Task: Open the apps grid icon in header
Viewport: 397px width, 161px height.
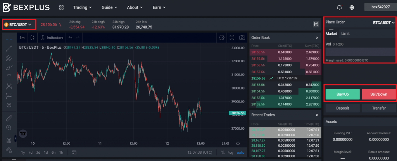Action: [x=61, y=7]
